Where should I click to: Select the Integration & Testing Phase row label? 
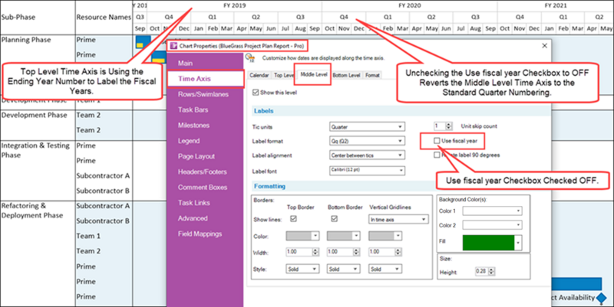point(35,150)
